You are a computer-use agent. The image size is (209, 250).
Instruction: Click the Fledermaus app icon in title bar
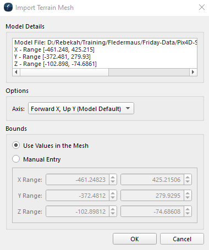(8, 8)
